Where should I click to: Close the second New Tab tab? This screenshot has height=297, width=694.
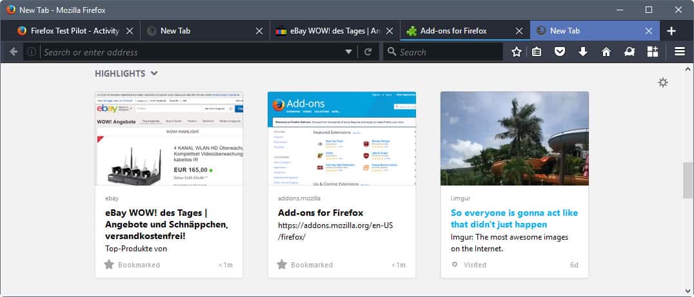click(x=259, y=31)
